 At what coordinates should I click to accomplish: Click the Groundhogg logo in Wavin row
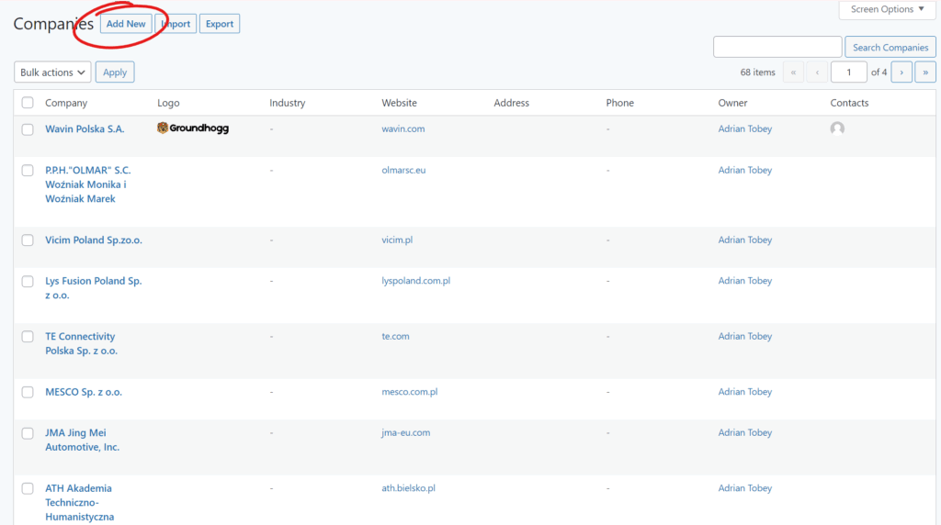tap(193, 128)
